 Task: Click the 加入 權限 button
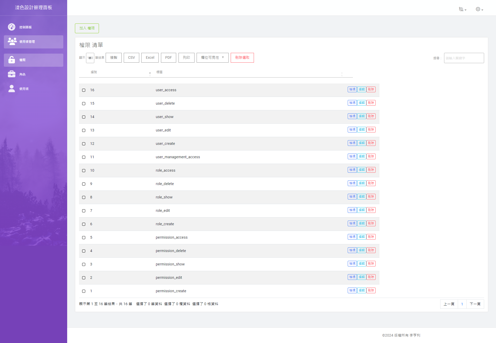click(x=87, y=28)
